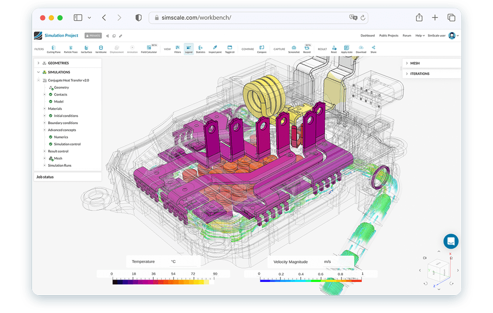Add a Particle Trace filter
Image resolution: width=493 pixels, height=313 pixels.
tap(70, 49)
